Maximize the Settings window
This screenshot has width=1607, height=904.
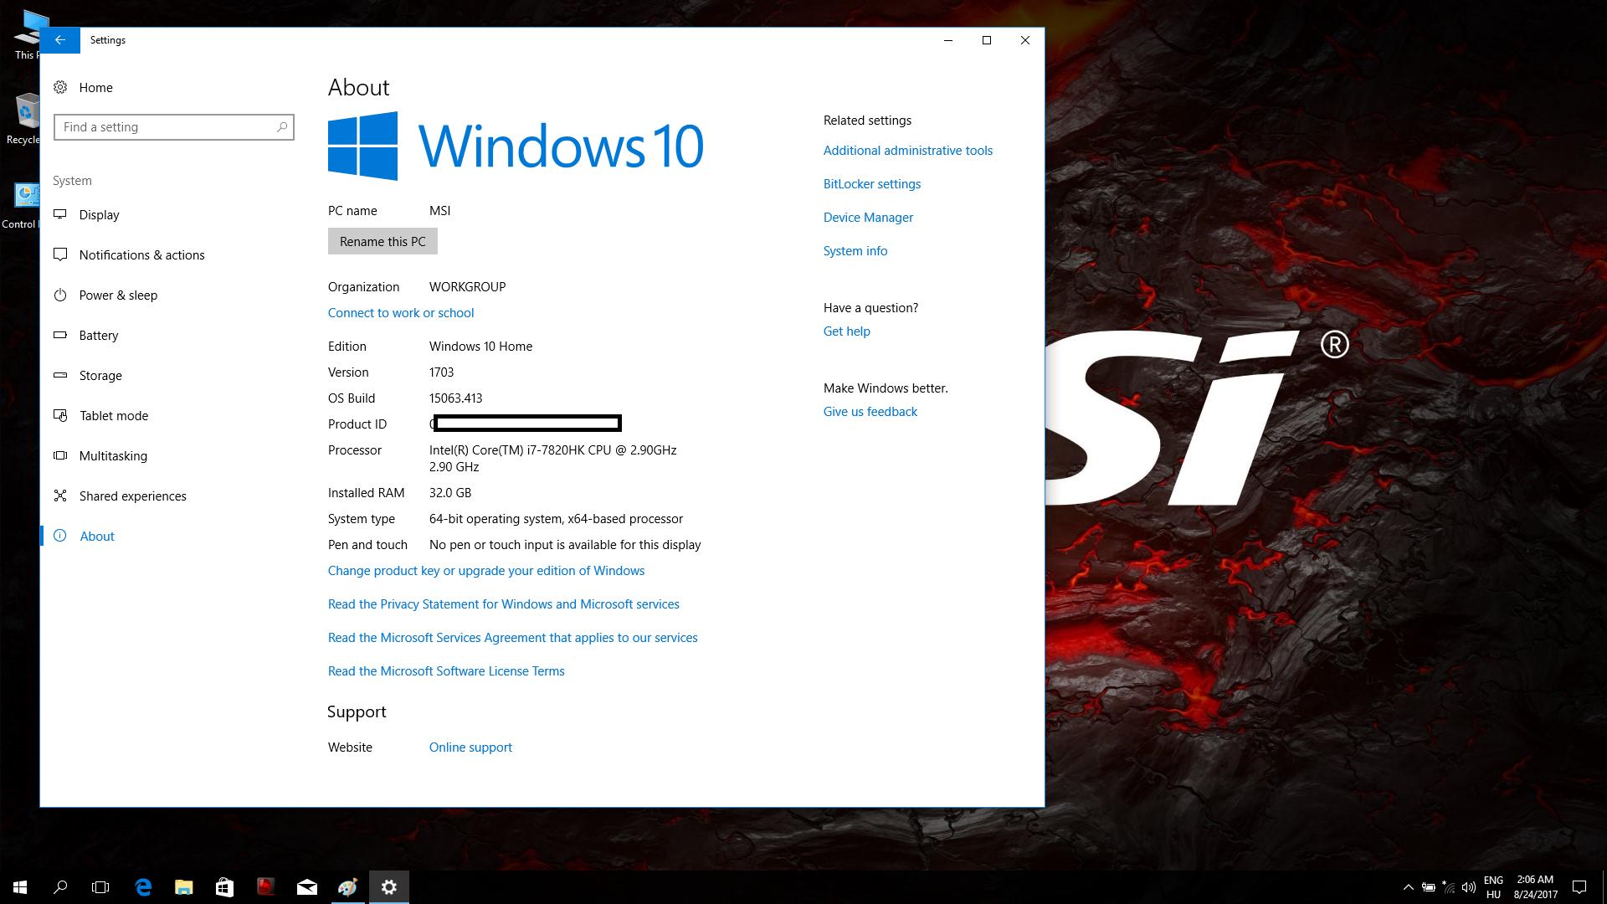coord(987,40)
